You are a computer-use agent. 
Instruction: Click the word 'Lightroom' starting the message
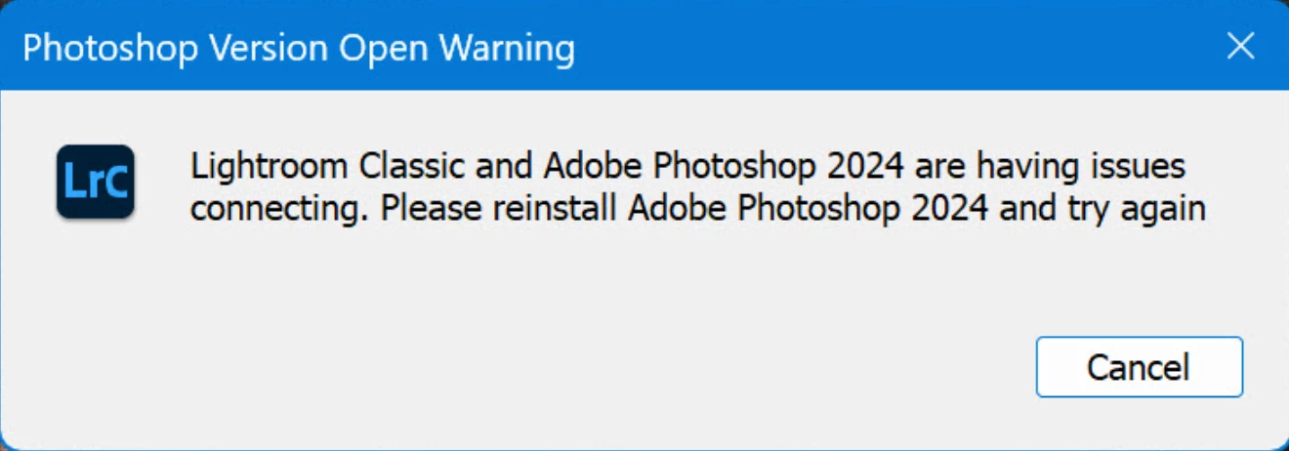coord(269,166)
